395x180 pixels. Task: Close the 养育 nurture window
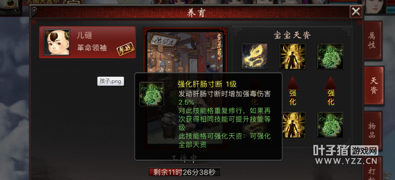click(356, 12)
